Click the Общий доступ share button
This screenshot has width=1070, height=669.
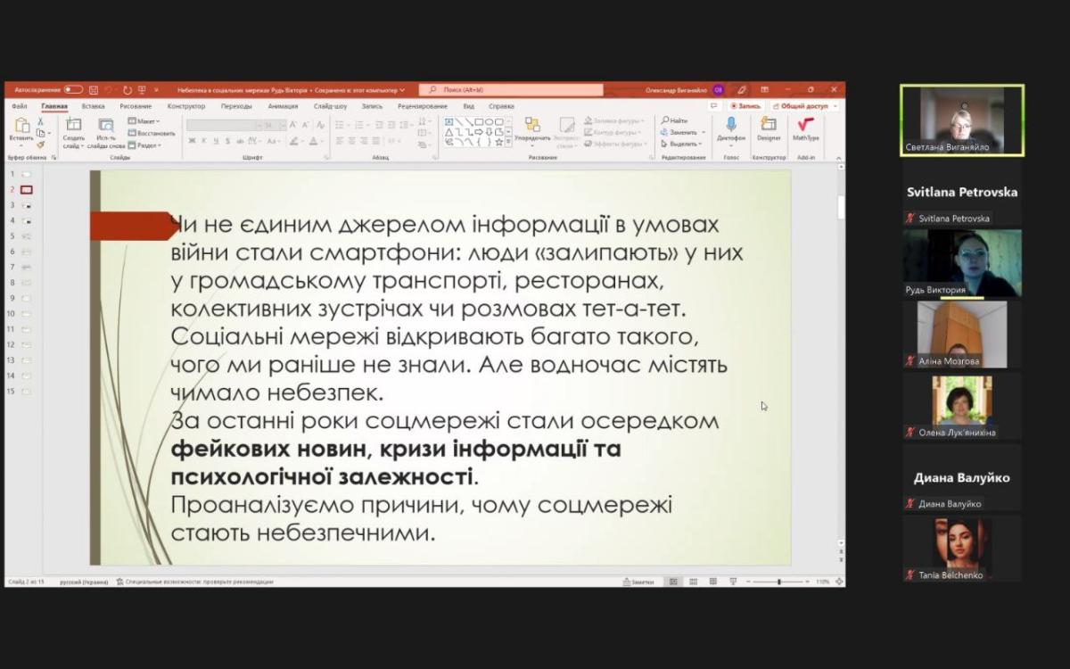(x=803, y=106)
